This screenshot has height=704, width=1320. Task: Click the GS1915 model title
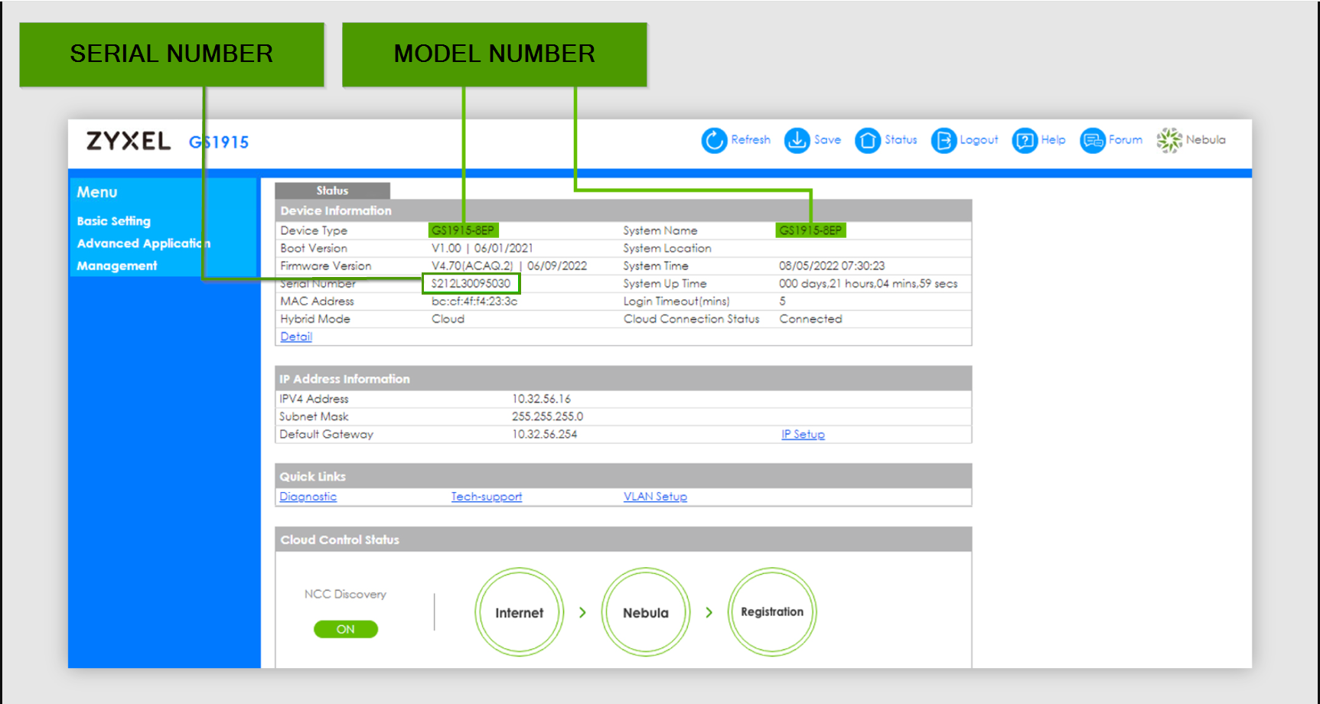(219, 142)
